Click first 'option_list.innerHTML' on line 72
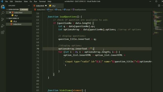 (77, 55)
